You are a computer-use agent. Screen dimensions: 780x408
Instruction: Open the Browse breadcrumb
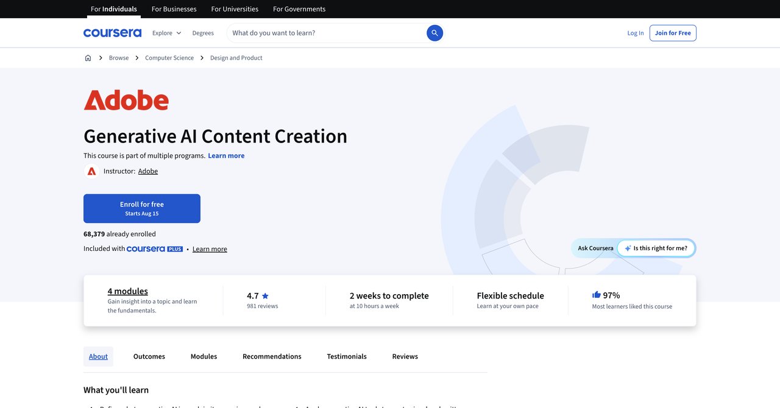pos(119,58)
